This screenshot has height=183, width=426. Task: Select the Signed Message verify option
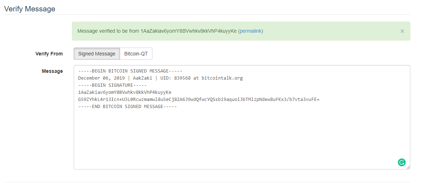click(97, 54)
